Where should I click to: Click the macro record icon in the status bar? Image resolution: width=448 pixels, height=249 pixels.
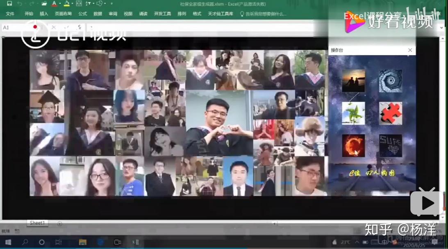pos(17,231)
